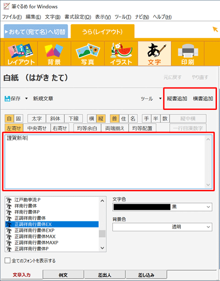220x281 pixels.
Task: Check 全てのフォントを表示する checkbox
Action: point(7,260)
